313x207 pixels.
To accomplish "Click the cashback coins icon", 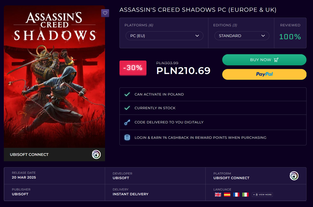I will pyautogui.click(x=127, y=138).
